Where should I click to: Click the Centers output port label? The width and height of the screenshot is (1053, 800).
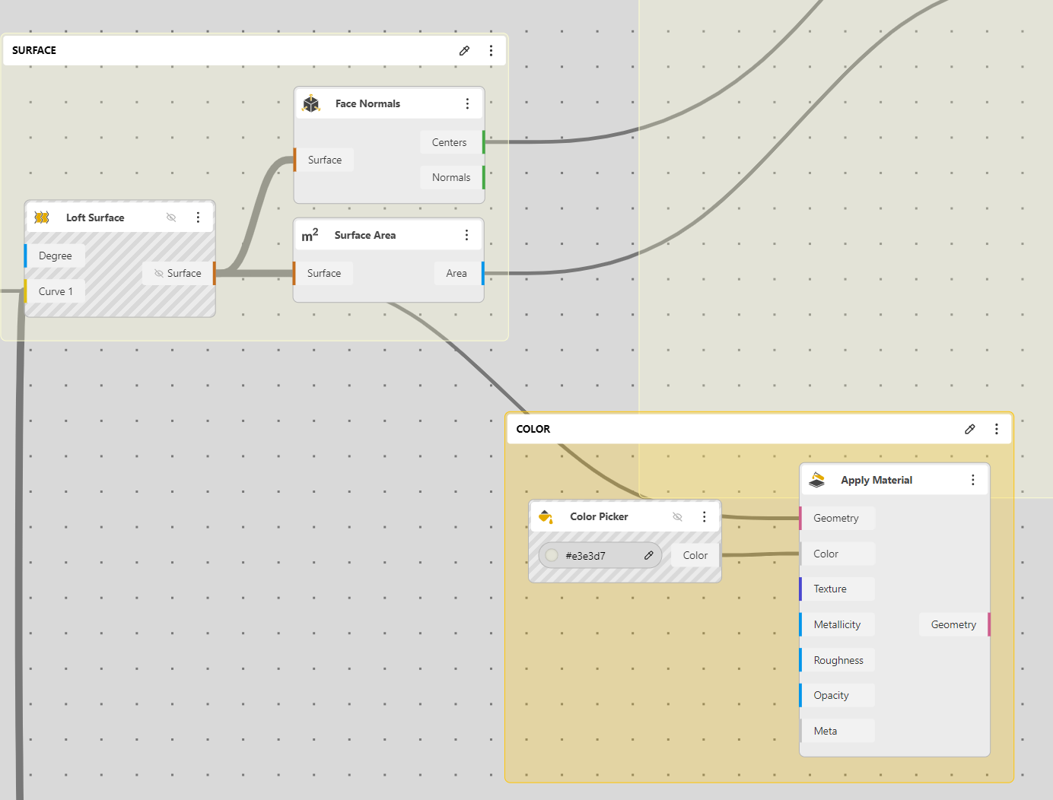click(x=449, y=142)
